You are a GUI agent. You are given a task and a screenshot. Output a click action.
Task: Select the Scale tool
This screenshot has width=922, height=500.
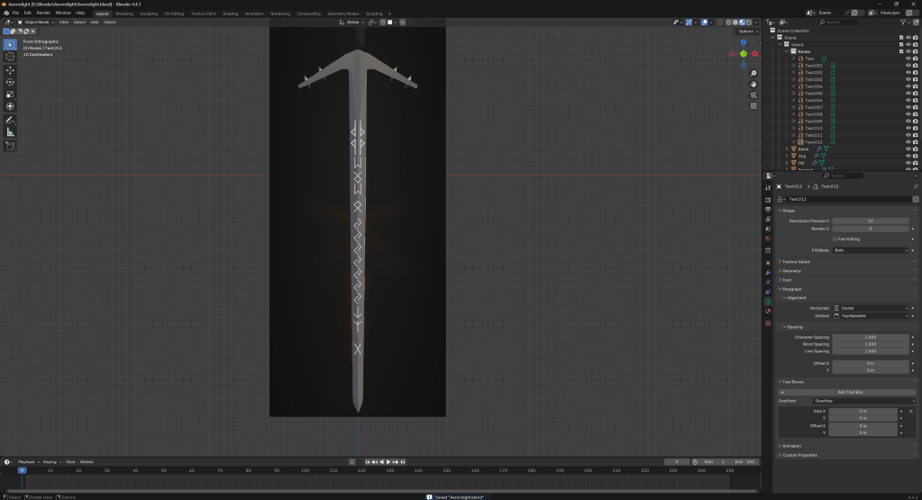pyautogui.click(x=10, y=94)
